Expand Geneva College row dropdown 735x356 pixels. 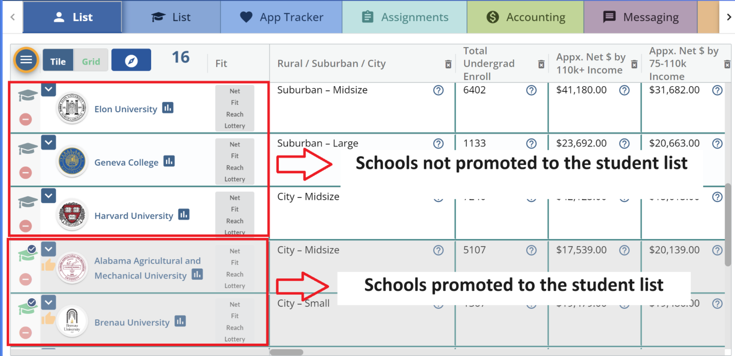tap(48, 142)
